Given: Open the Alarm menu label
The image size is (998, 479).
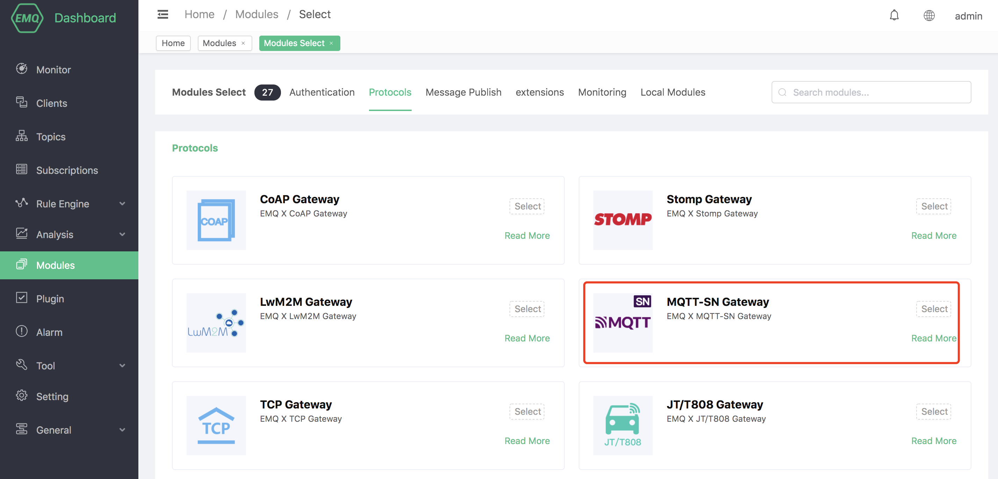Looking at the screenshot, I should click(x=49, y=332).
